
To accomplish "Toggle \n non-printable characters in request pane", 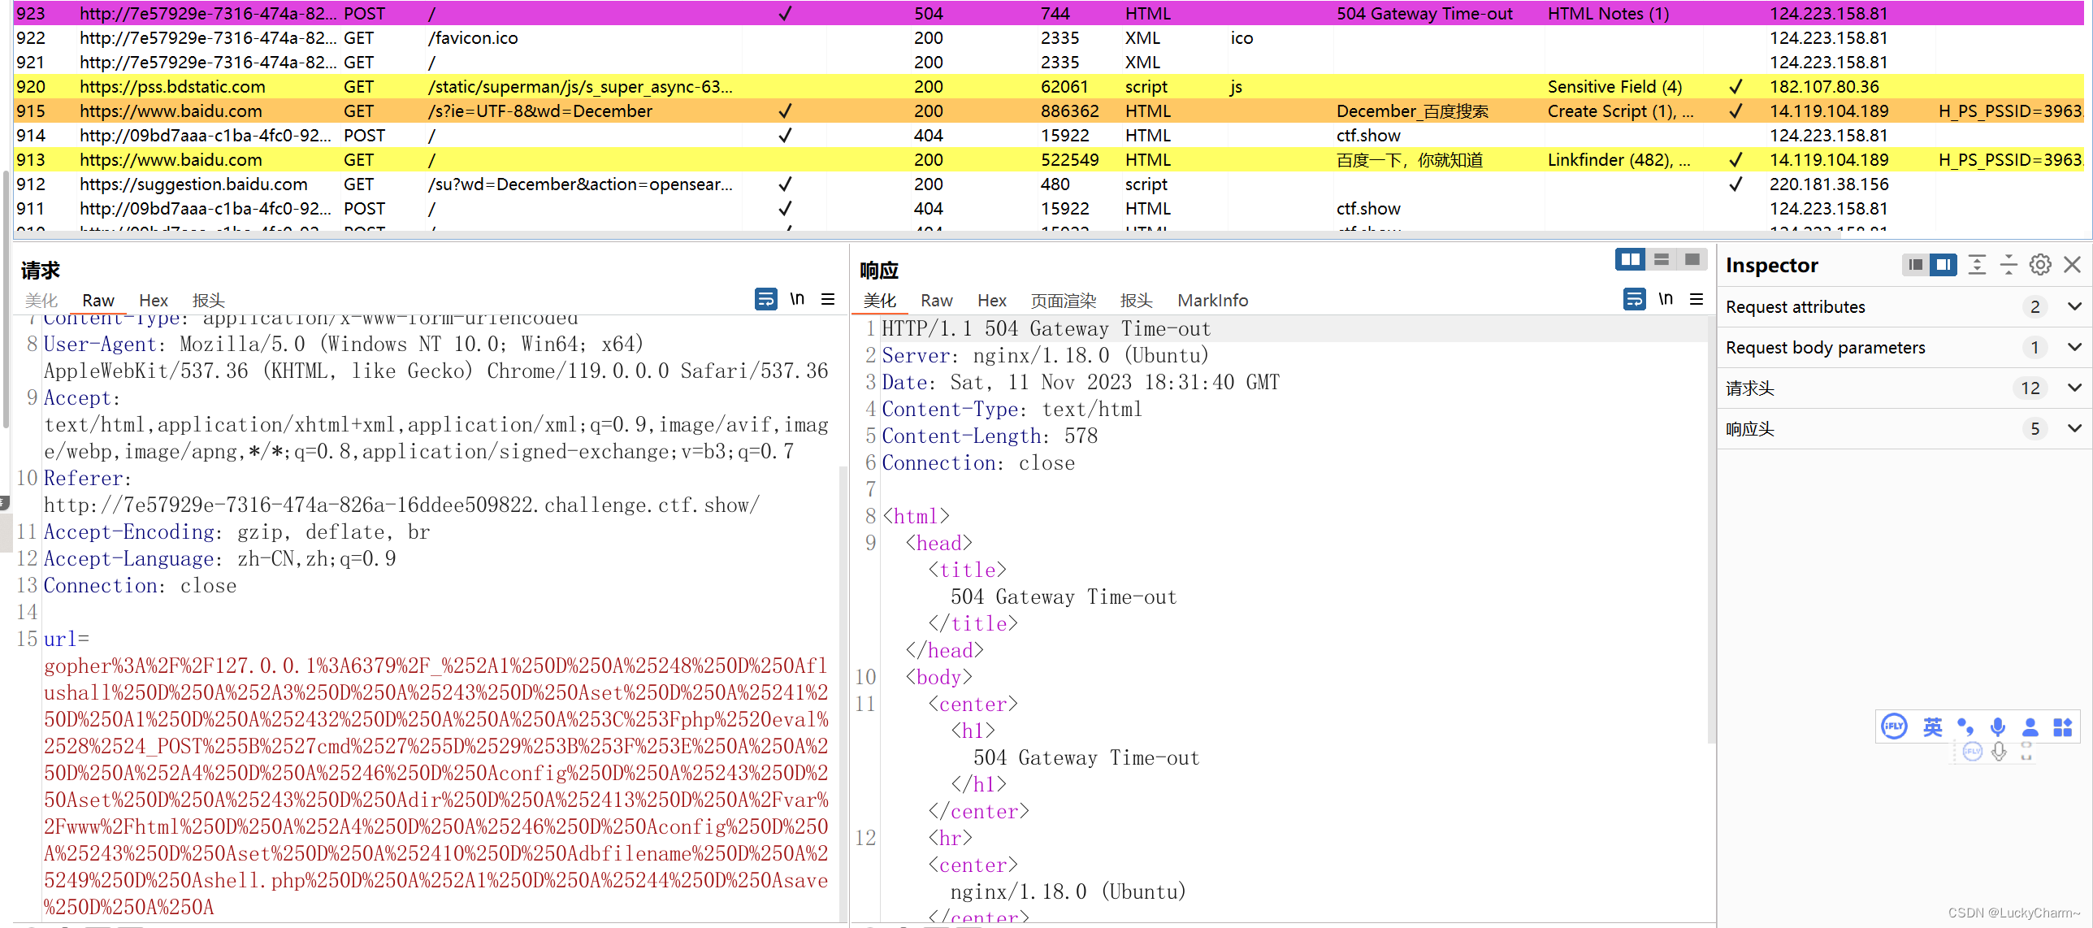I will (797, 299).
